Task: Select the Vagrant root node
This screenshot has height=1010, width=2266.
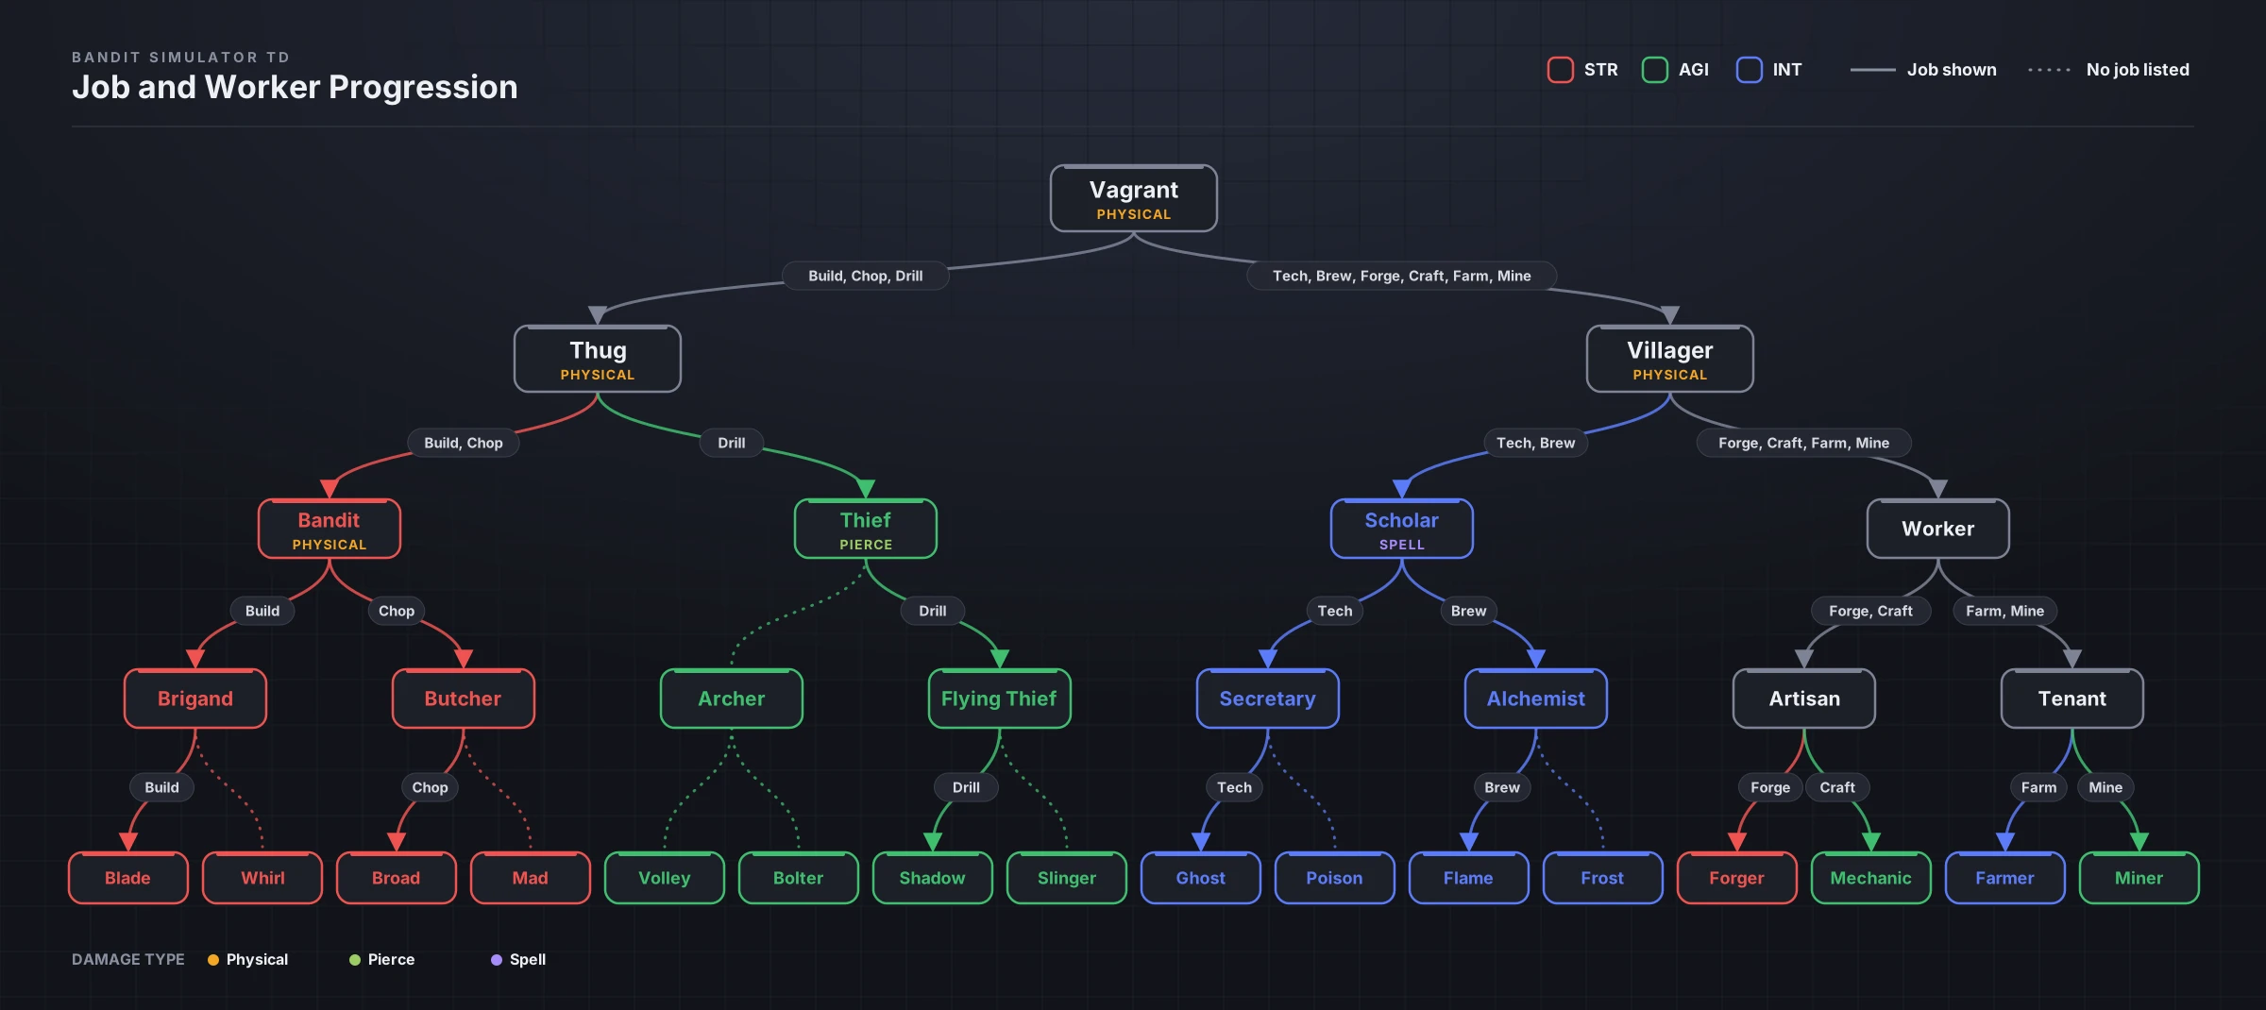Action: [1134, 198]
